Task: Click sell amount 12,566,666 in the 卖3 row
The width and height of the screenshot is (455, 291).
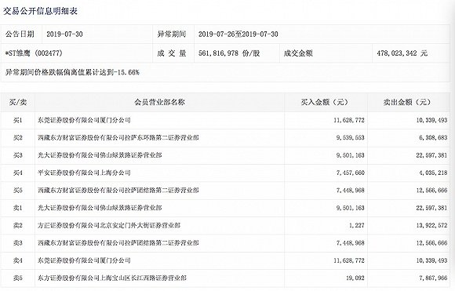Action: point(431,243)
